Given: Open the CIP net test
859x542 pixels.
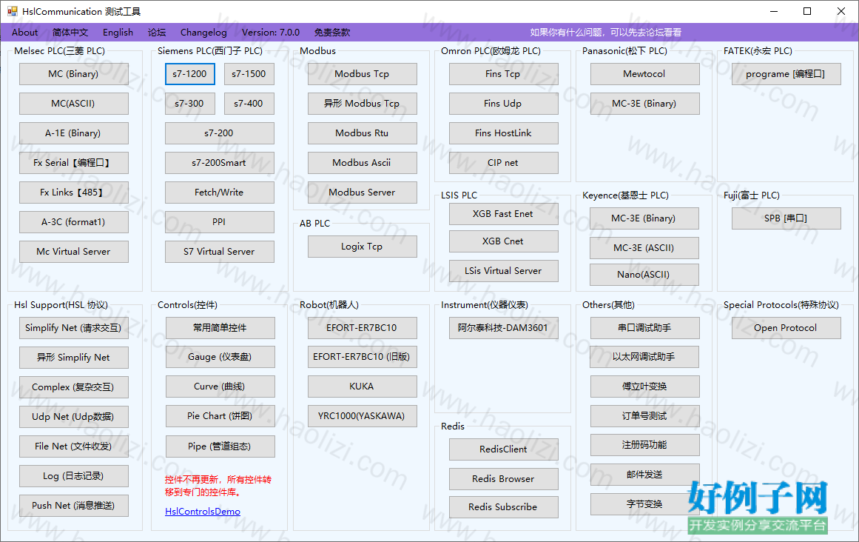Looking at the screenshot, I should point(503,163).
